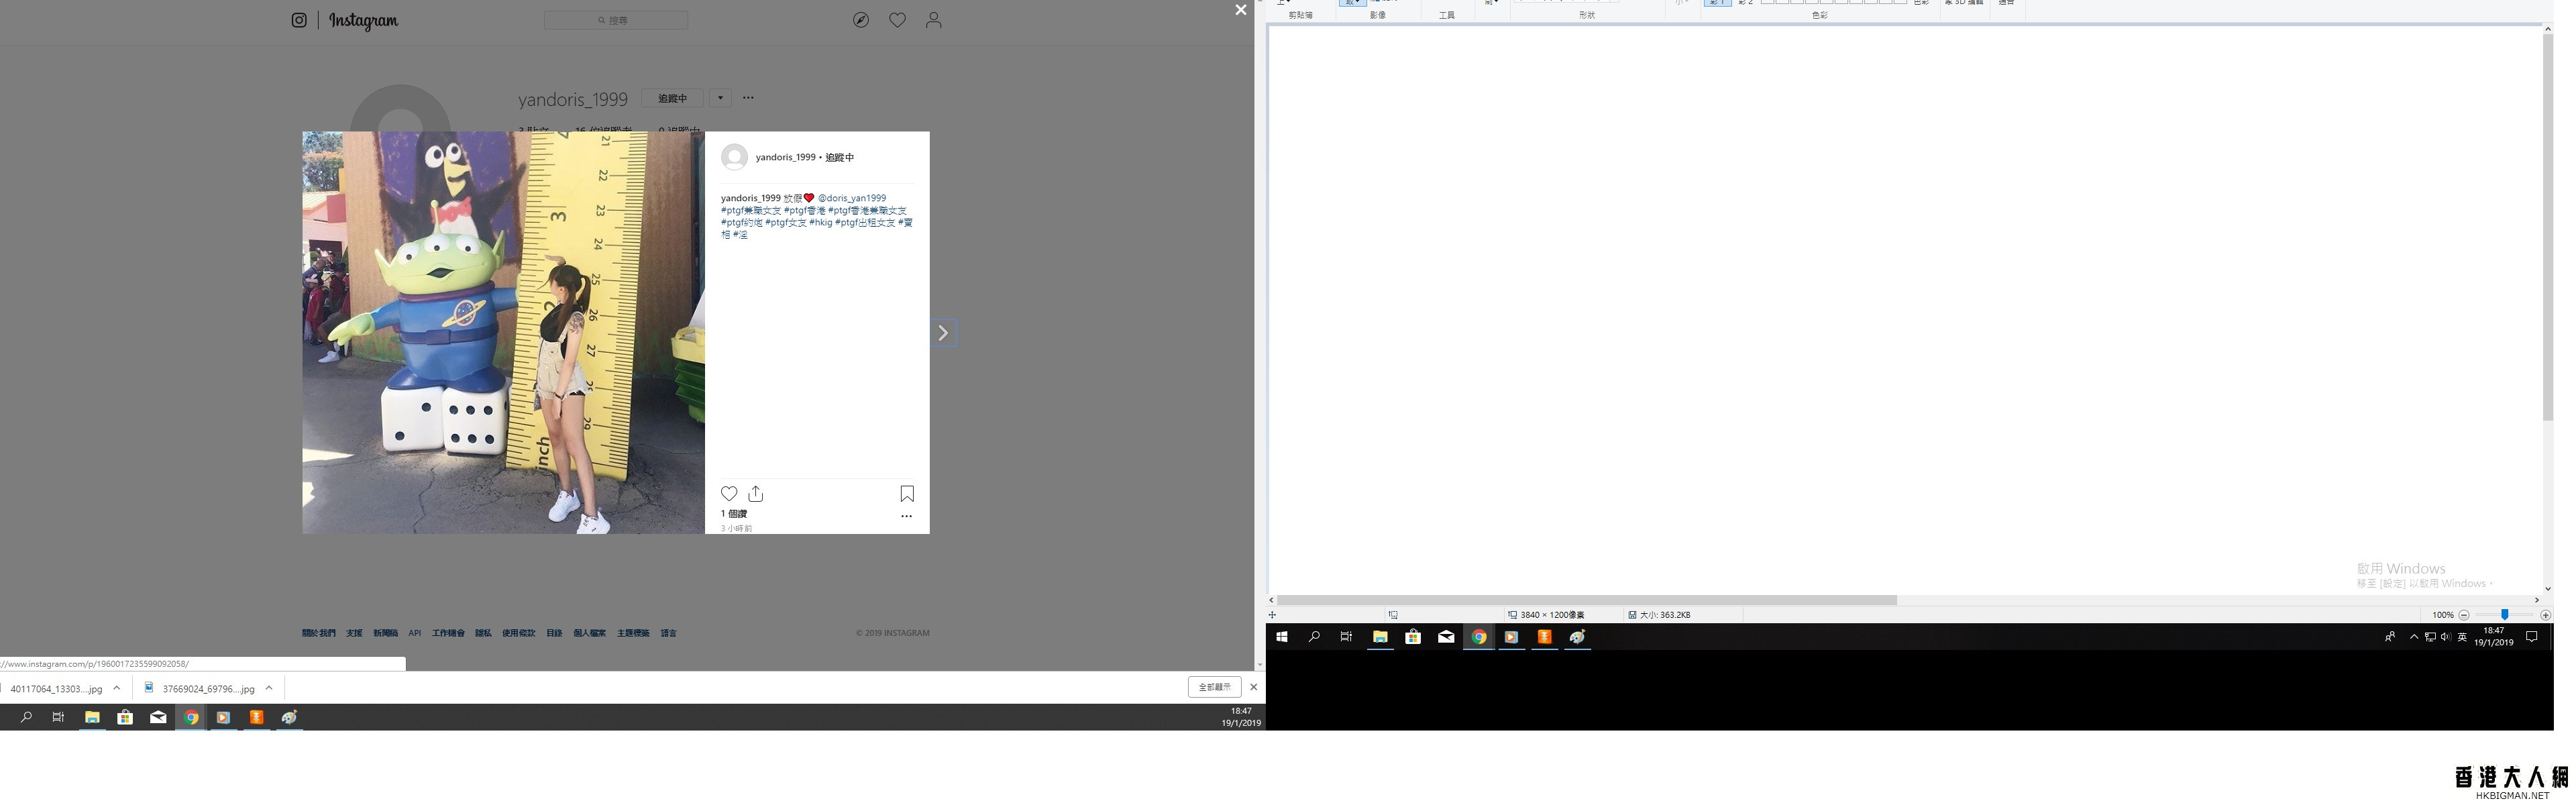Open the 使用條款 footer link
The width and height of the screenshot is (2576, 805).
coord(518,633)
